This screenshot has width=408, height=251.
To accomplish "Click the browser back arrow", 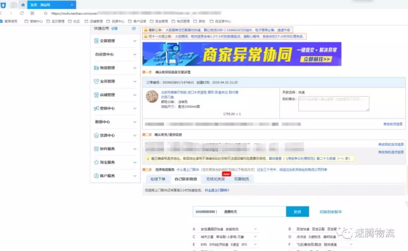I will (x=1, y=13).
